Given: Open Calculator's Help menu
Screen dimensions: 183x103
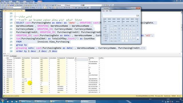Looking at the screenshot, I should pos(110,11).
